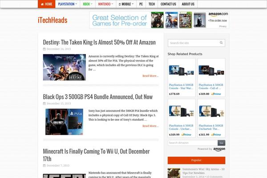Open the Home menu item
The image size is (267, 178).
[x=46, y=4]
